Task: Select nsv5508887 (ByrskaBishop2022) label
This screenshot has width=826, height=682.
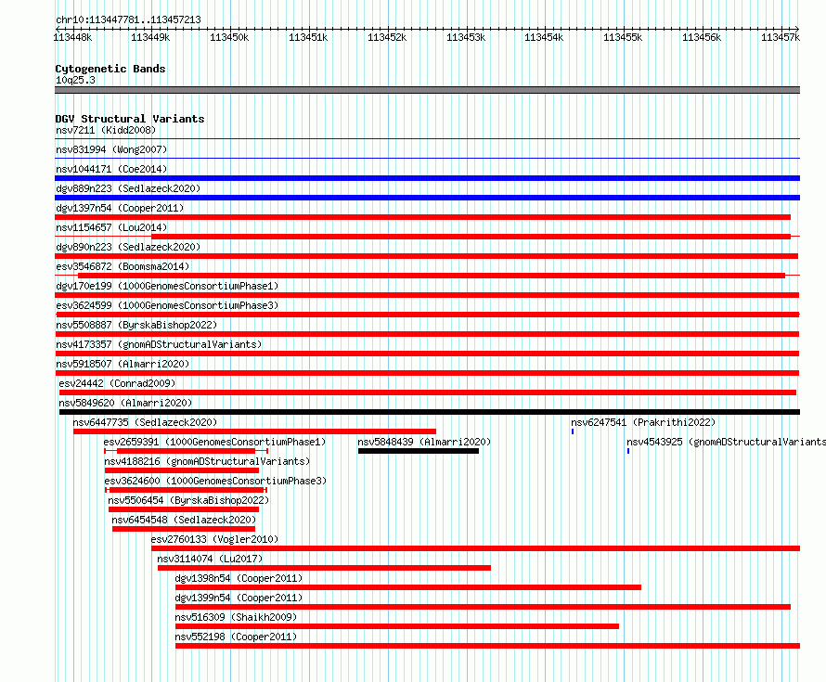Action: pos(136,325)
